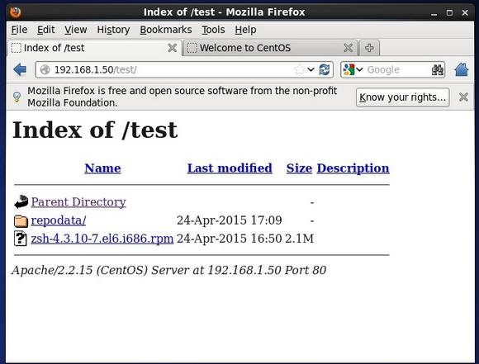Sort listing by Last modified
Viewport: 479px width, 364px height.
pyautogui.click(x=230, y=168)
